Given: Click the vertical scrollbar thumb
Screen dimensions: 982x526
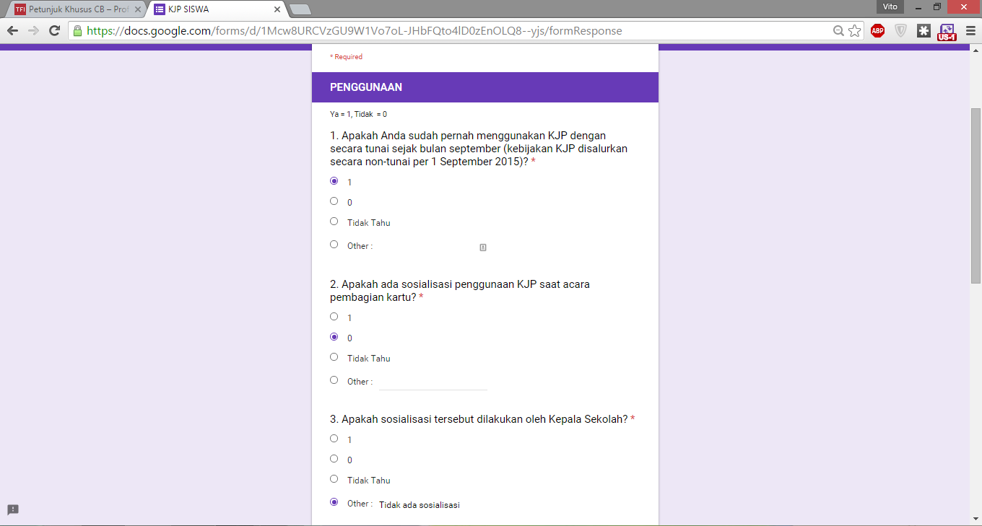Looking at the screenshot, I should pyautogui.click(x=976, y=196).
